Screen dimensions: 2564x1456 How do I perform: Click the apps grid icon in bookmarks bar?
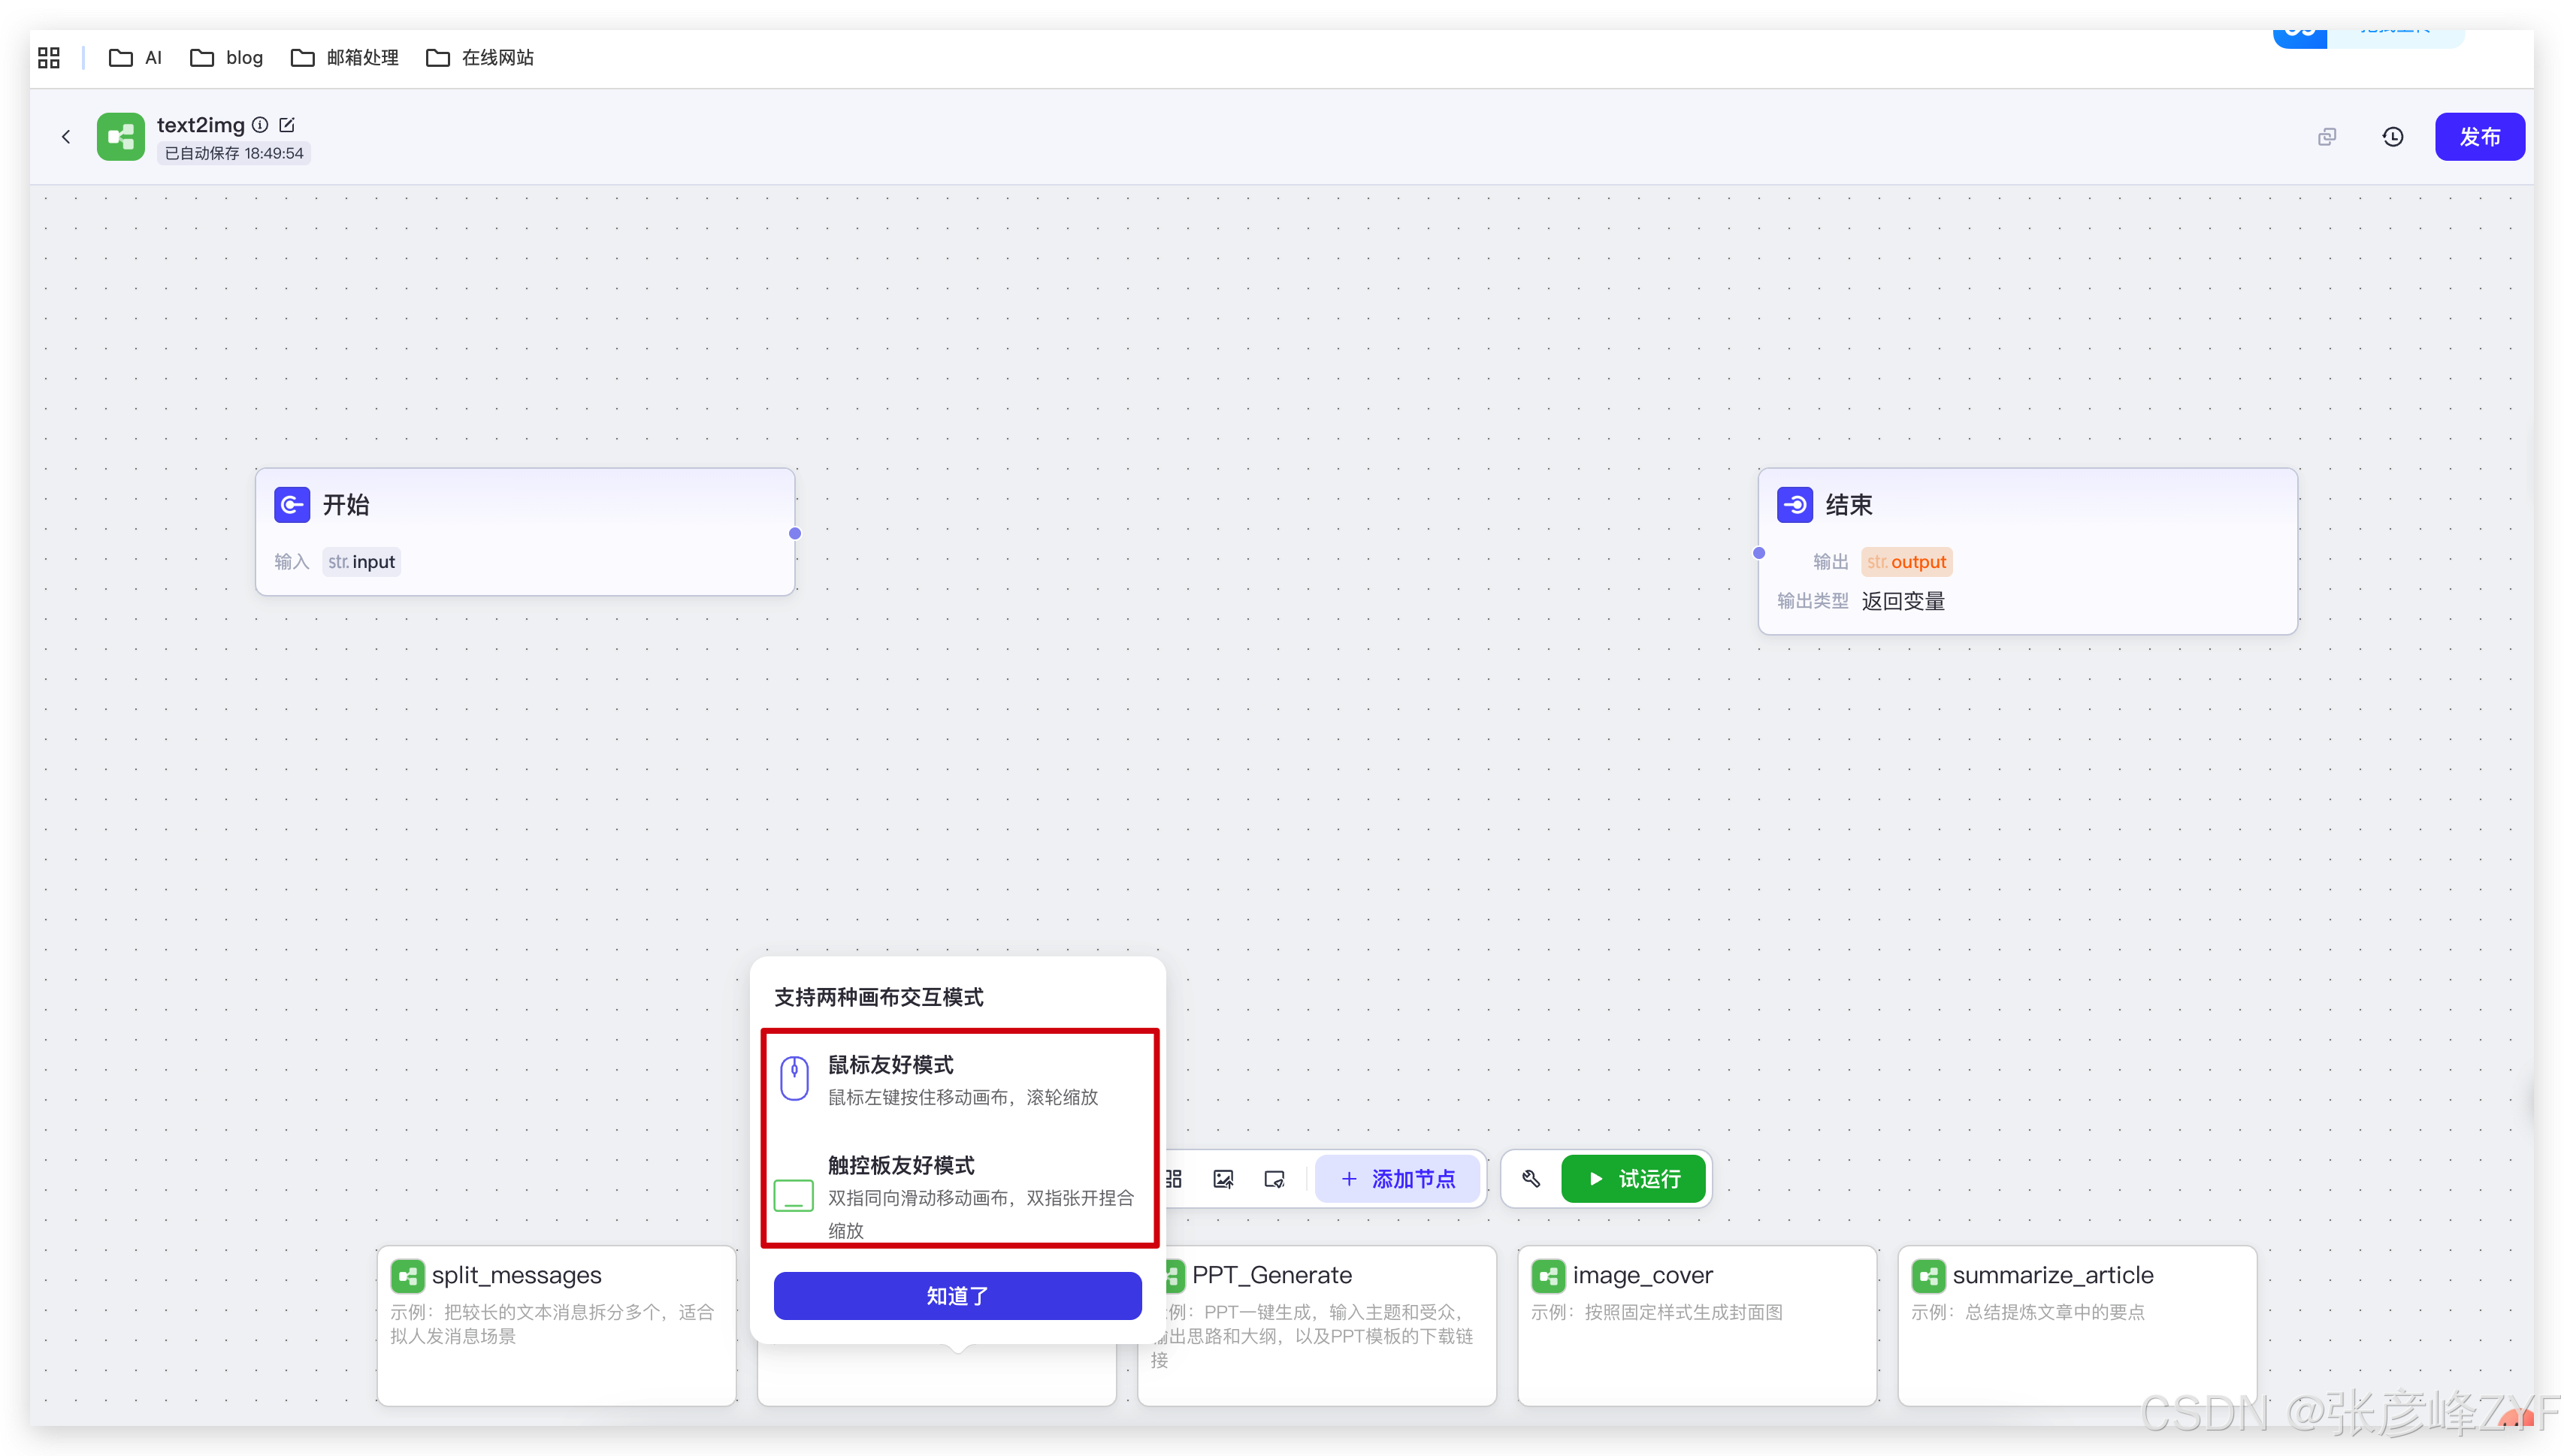point(49,58)
